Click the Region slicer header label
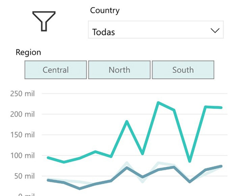This screenshot has height=196, width=239. click(28, 52)
